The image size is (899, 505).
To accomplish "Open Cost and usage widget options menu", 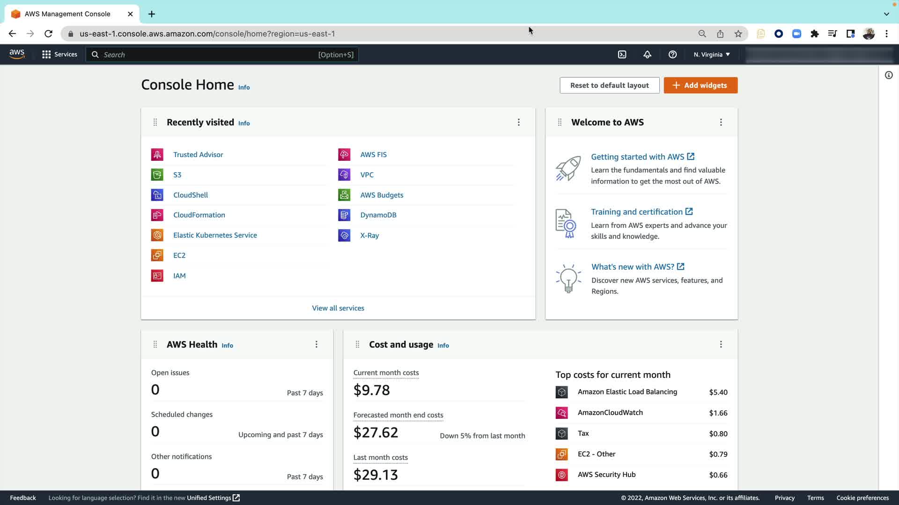I will (x=721, y=345).
